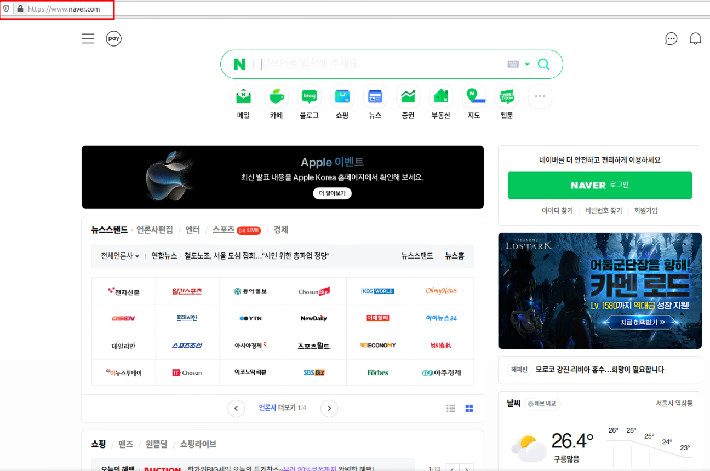Open the Naver Talk chat bubble icon

[x=671, y=38]
